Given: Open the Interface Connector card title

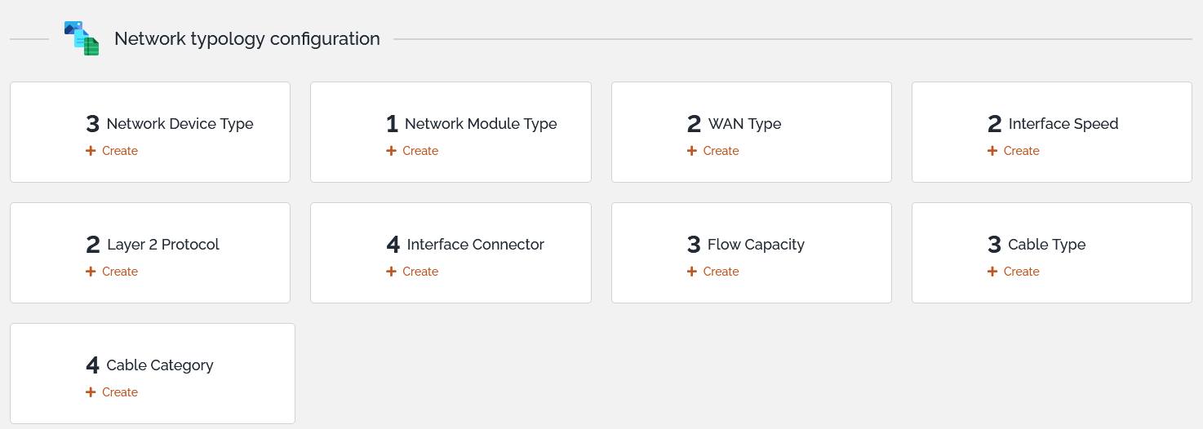Looking at the screenshot, I should [x=476, y=245].
